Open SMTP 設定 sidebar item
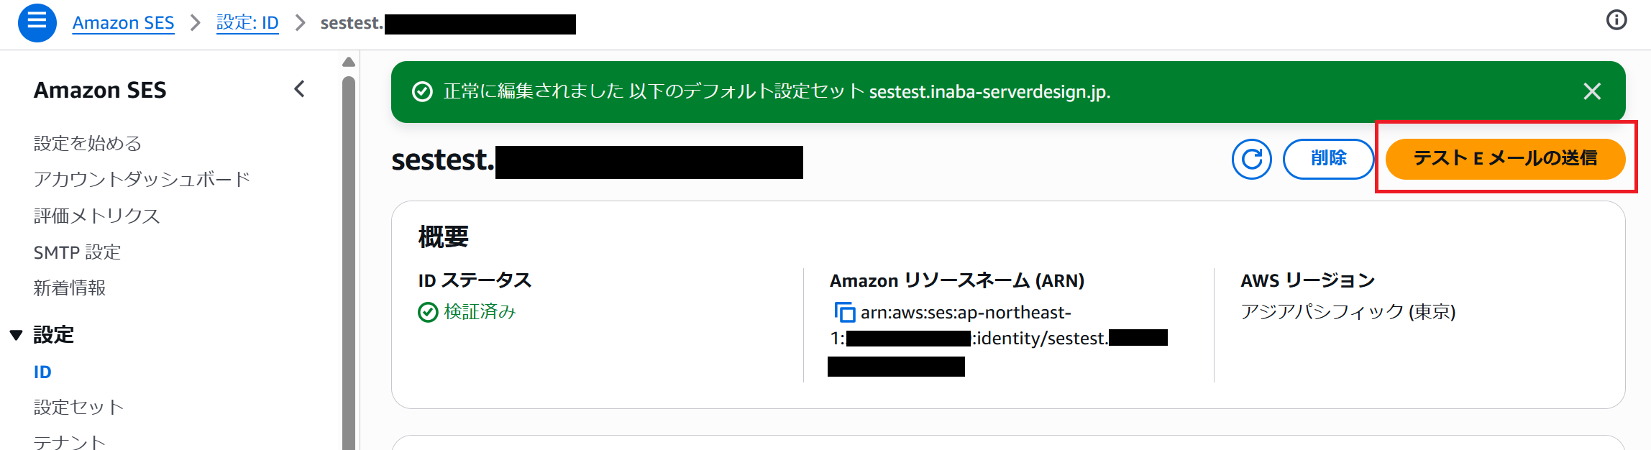The height and width of the screenshot is (450, 1651). pos(77,252)
